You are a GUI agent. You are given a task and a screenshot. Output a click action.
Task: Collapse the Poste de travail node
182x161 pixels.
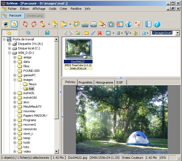[4, 39]
